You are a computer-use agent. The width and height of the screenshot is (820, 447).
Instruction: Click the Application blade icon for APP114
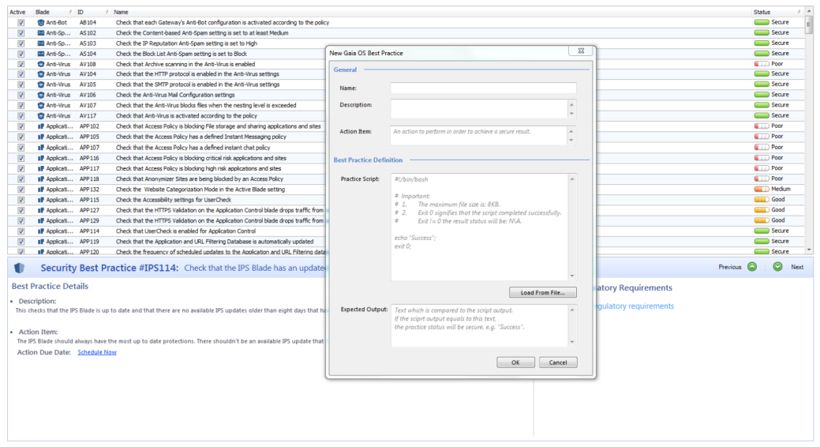(x=41, y=231)
